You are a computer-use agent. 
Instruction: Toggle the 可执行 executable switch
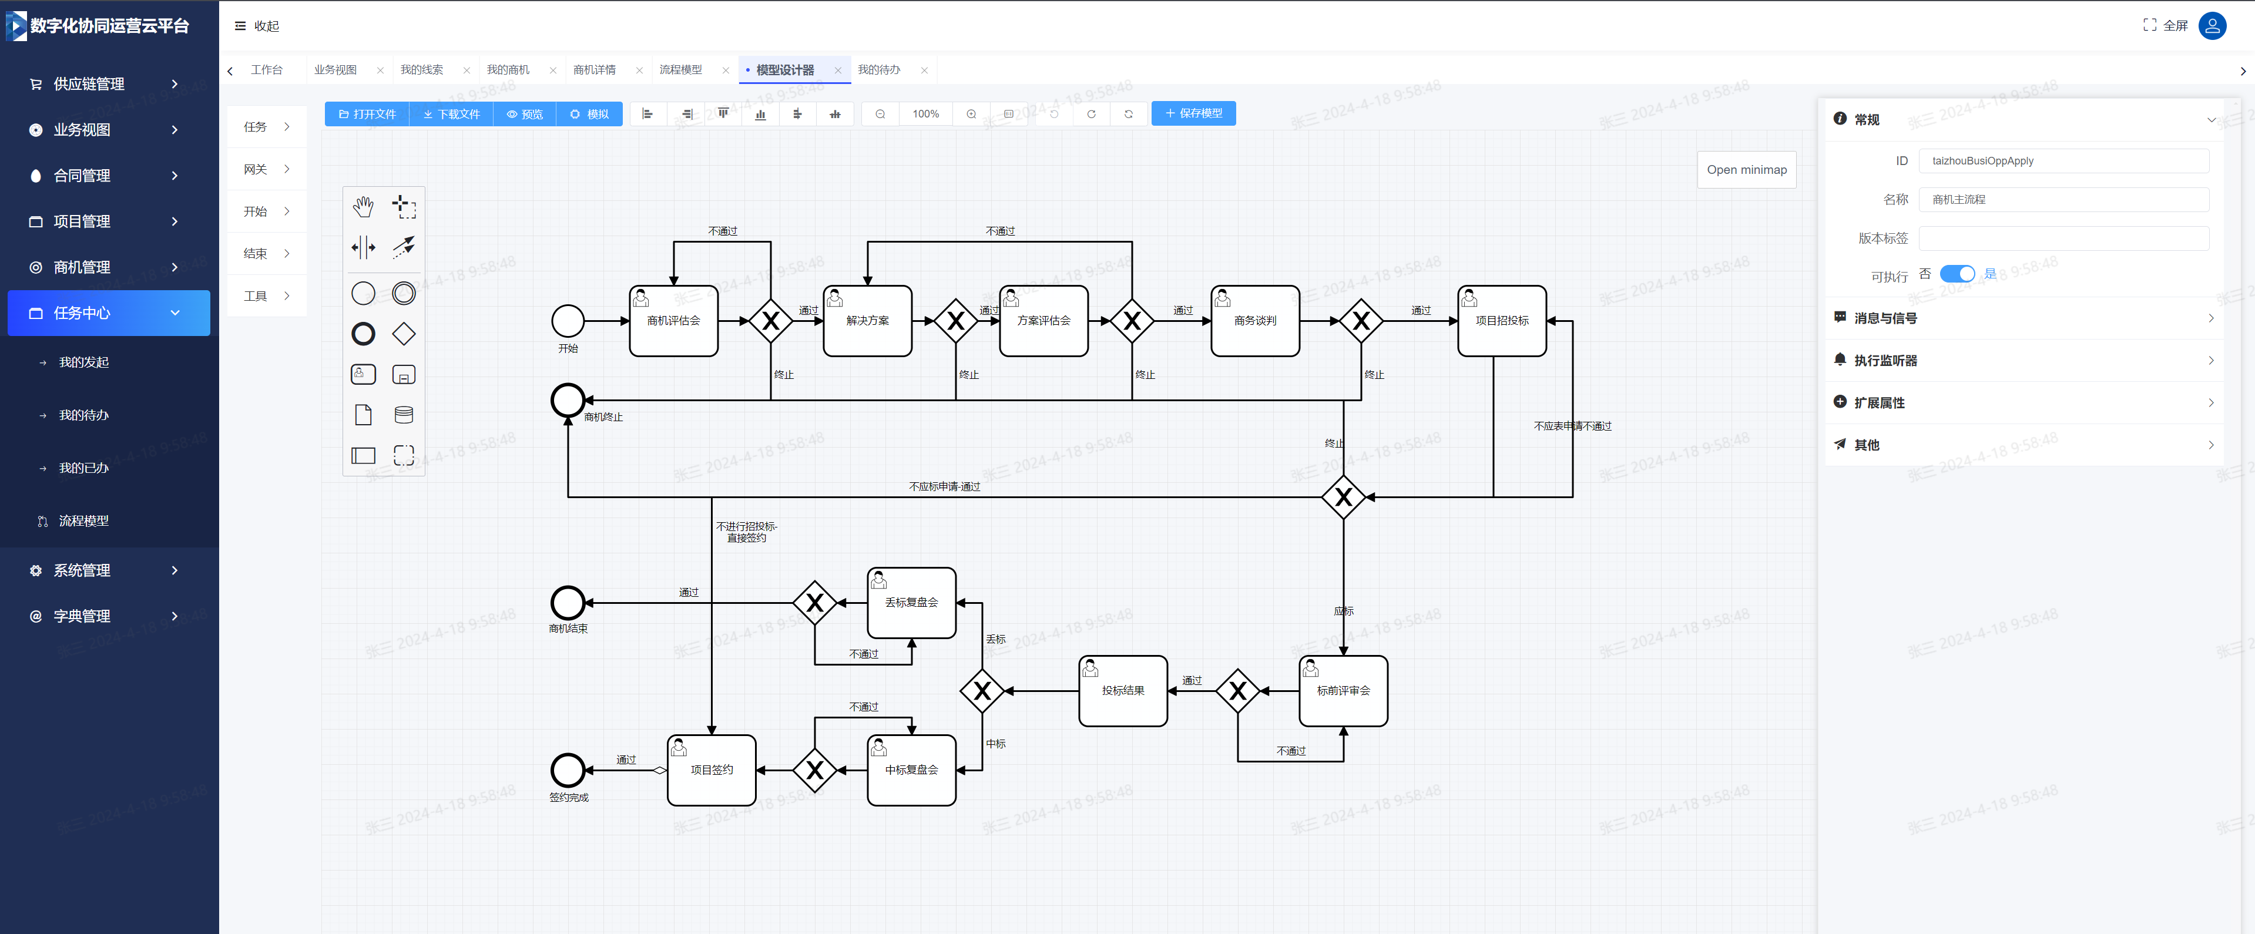pyautogui.click(x=1957, y=274)
